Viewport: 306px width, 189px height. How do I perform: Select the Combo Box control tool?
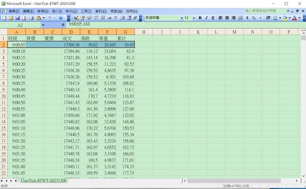point(129,18)
